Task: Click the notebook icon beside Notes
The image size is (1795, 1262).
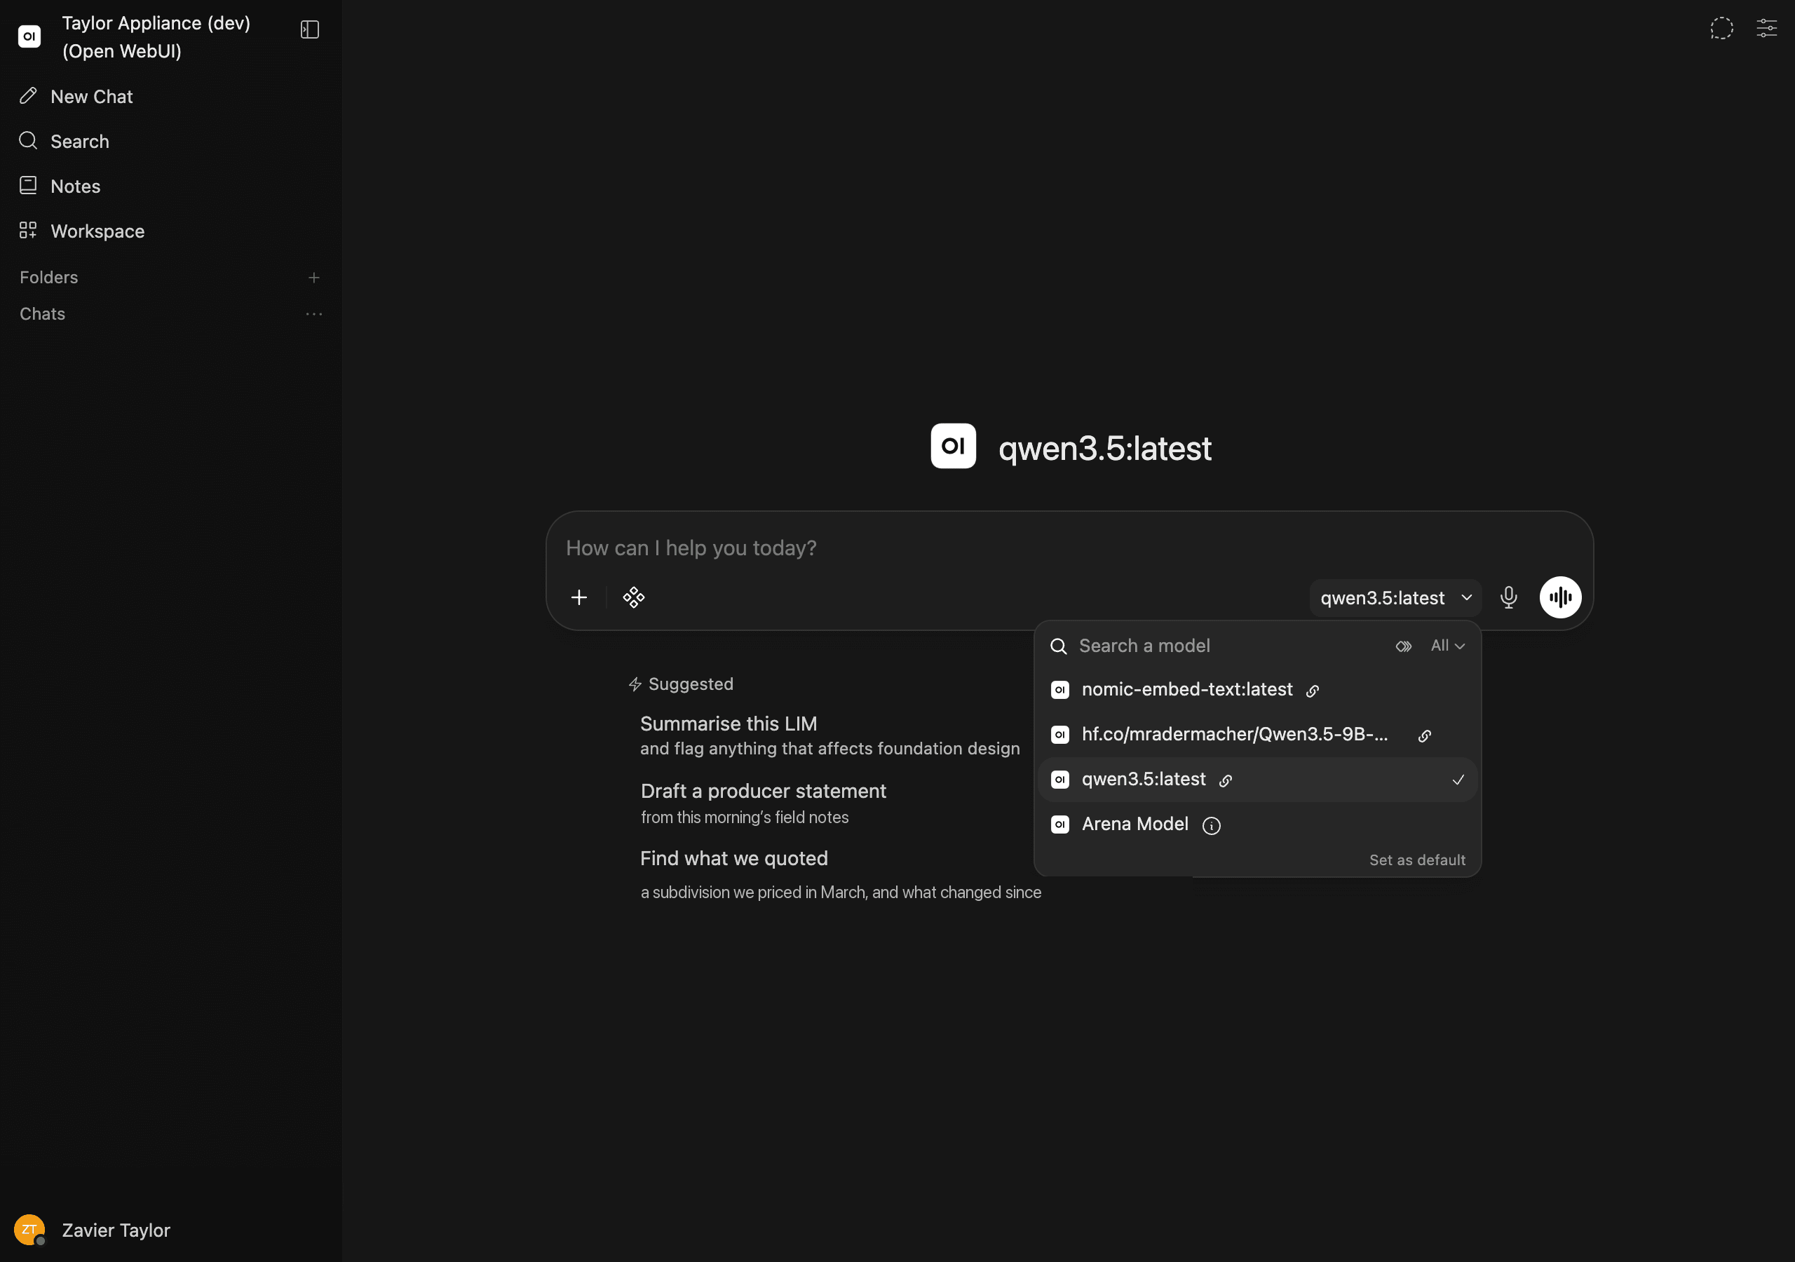Action: 28,185
